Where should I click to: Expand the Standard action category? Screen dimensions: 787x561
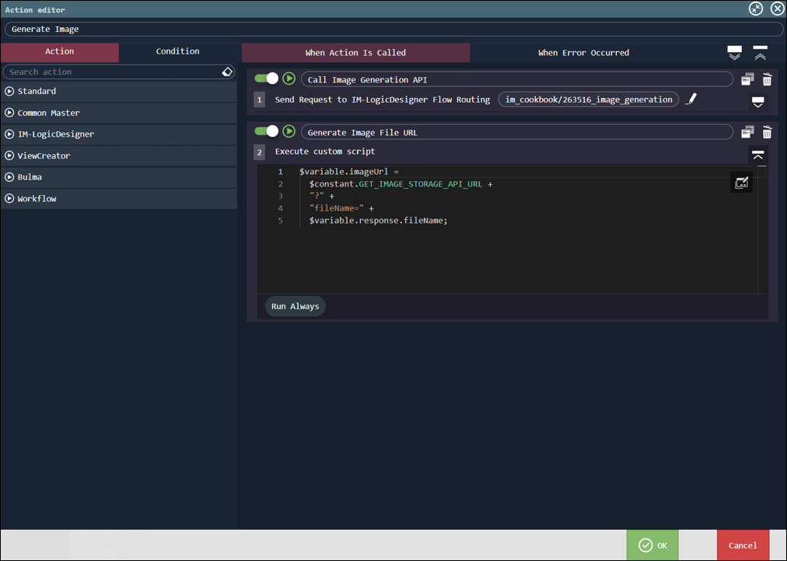9,91
